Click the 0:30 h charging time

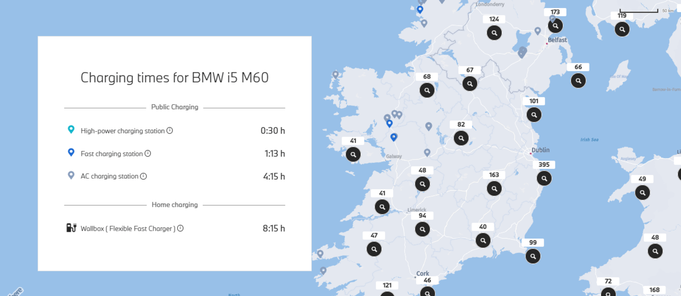coord(273,130)
